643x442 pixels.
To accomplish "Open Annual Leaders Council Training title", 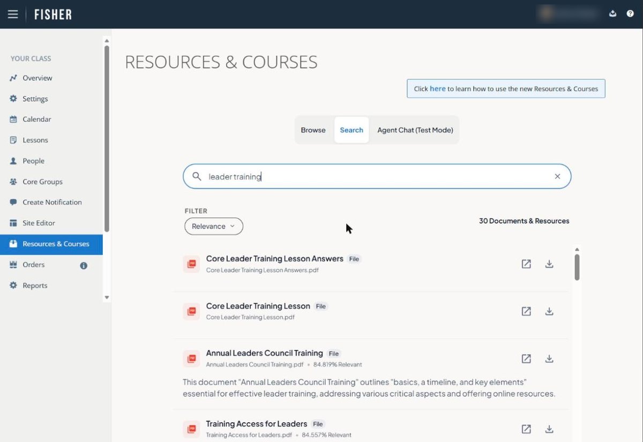I will [265, 354].
